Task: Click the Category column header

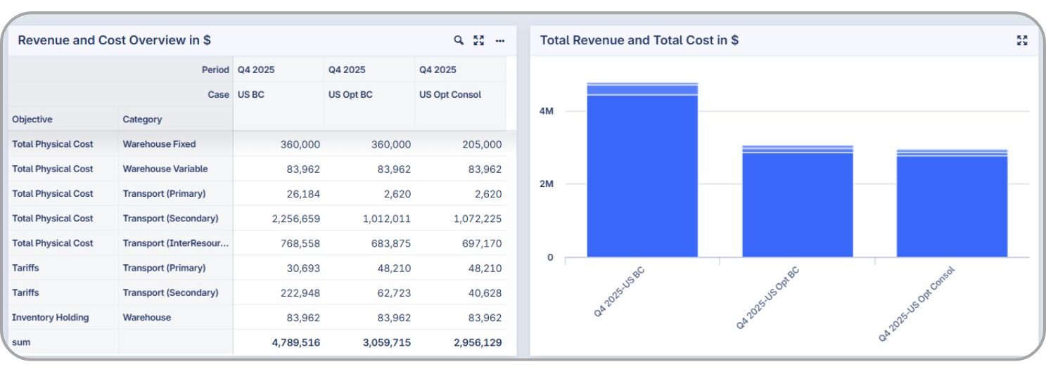Action: click(142, 119)
